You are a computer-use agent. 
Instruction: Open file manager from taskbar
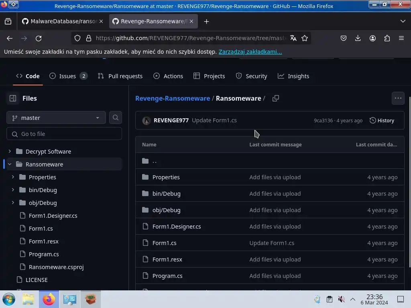28,299
